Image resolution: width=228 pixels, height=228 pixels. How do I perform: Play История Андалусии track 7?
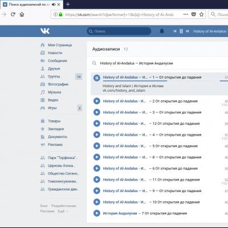[97, 213]
